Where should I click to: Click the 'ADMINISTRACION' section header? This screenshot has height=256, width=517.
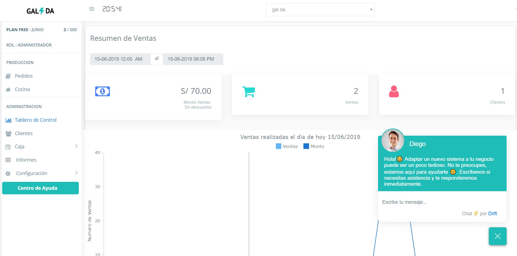[x=24, y=107]
